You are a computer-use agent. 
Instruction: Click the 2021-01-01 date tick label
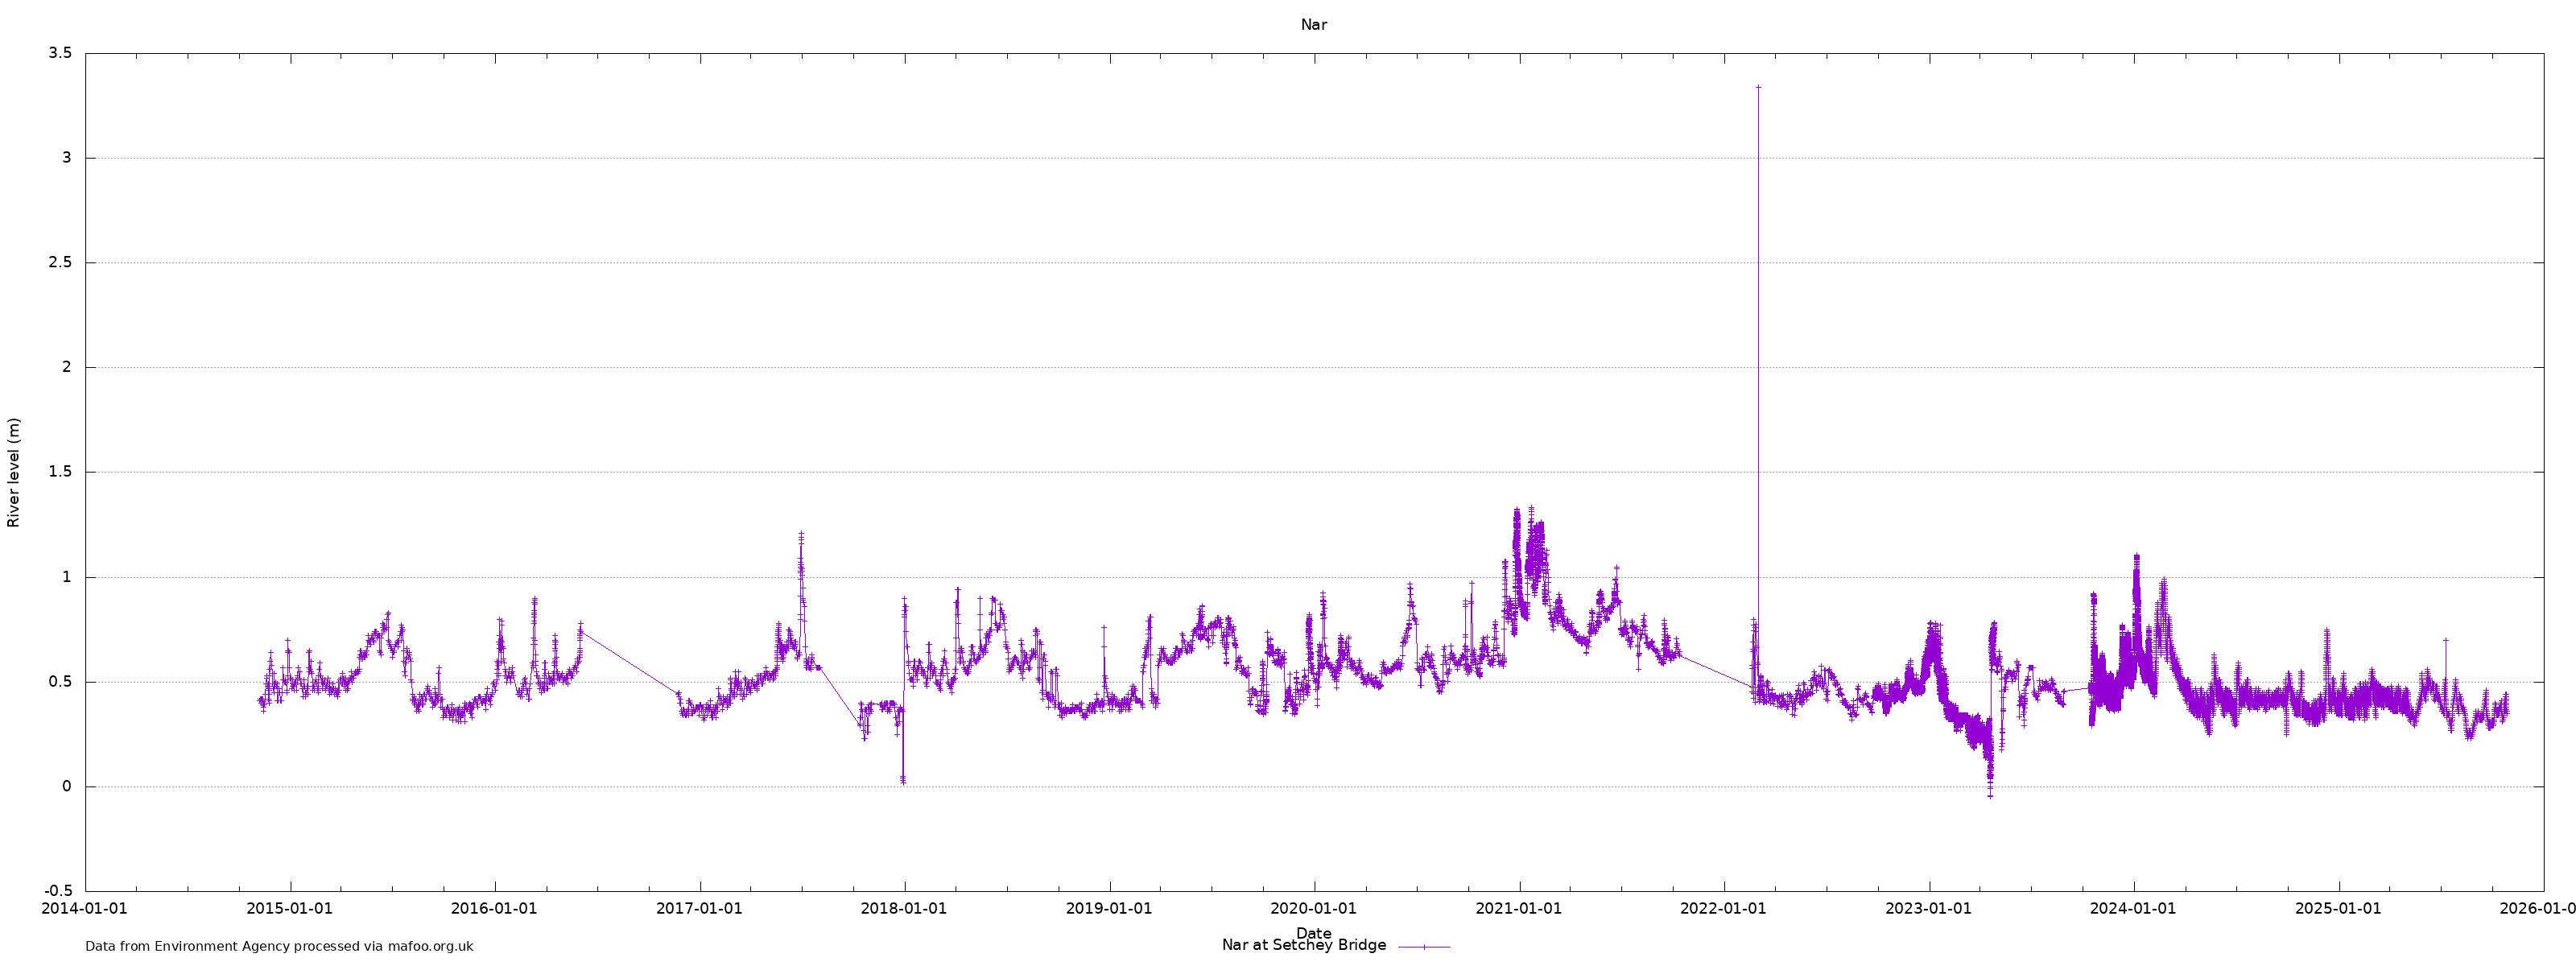point(1519,909)
